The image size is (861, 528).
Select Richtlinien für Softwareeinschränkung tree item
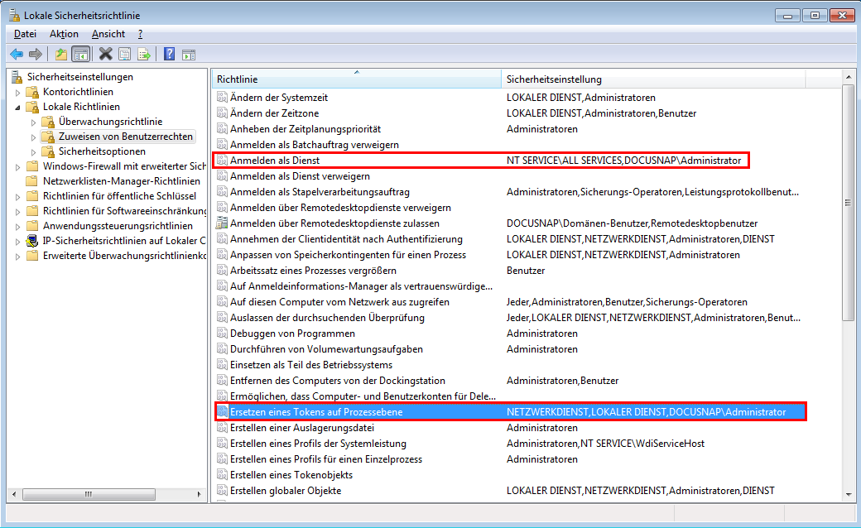tap(125, 211)
